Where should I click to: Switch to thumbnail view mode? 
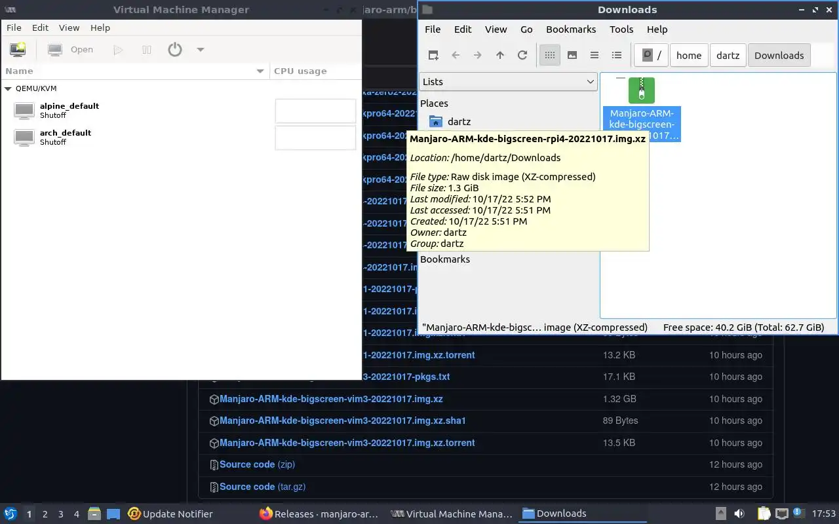tap(572, 55)
